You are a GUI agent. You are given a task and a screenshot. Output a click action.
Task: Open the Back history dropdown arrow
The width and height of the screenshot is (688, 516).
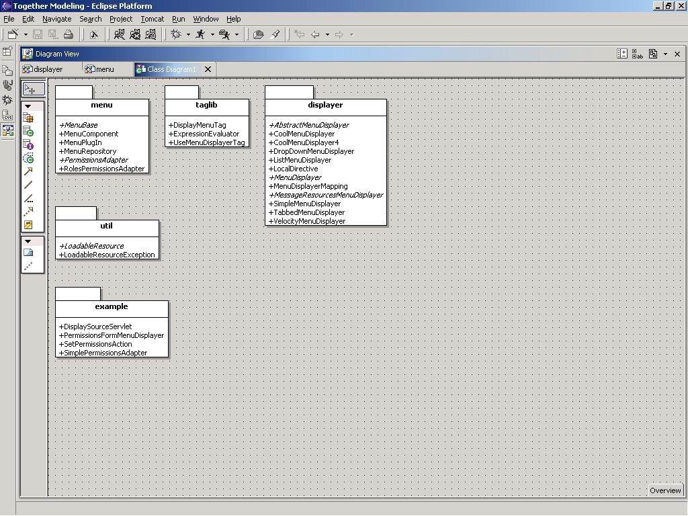click(x=327, y=34)
